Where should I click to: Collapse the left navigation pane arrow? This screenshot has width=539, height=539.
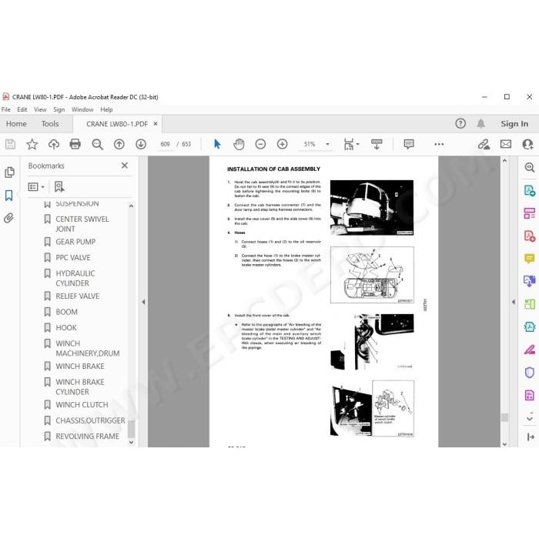pyautogui.click(x=143, y=302)
